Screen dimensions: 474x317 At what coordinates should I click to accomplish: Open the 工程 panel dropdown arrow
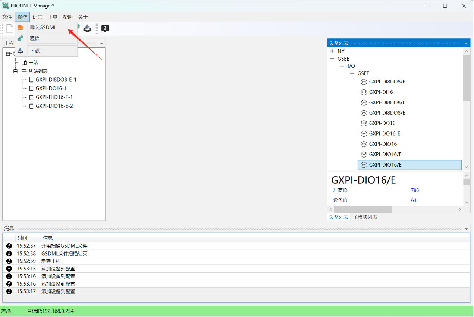[x=101, y=44]
